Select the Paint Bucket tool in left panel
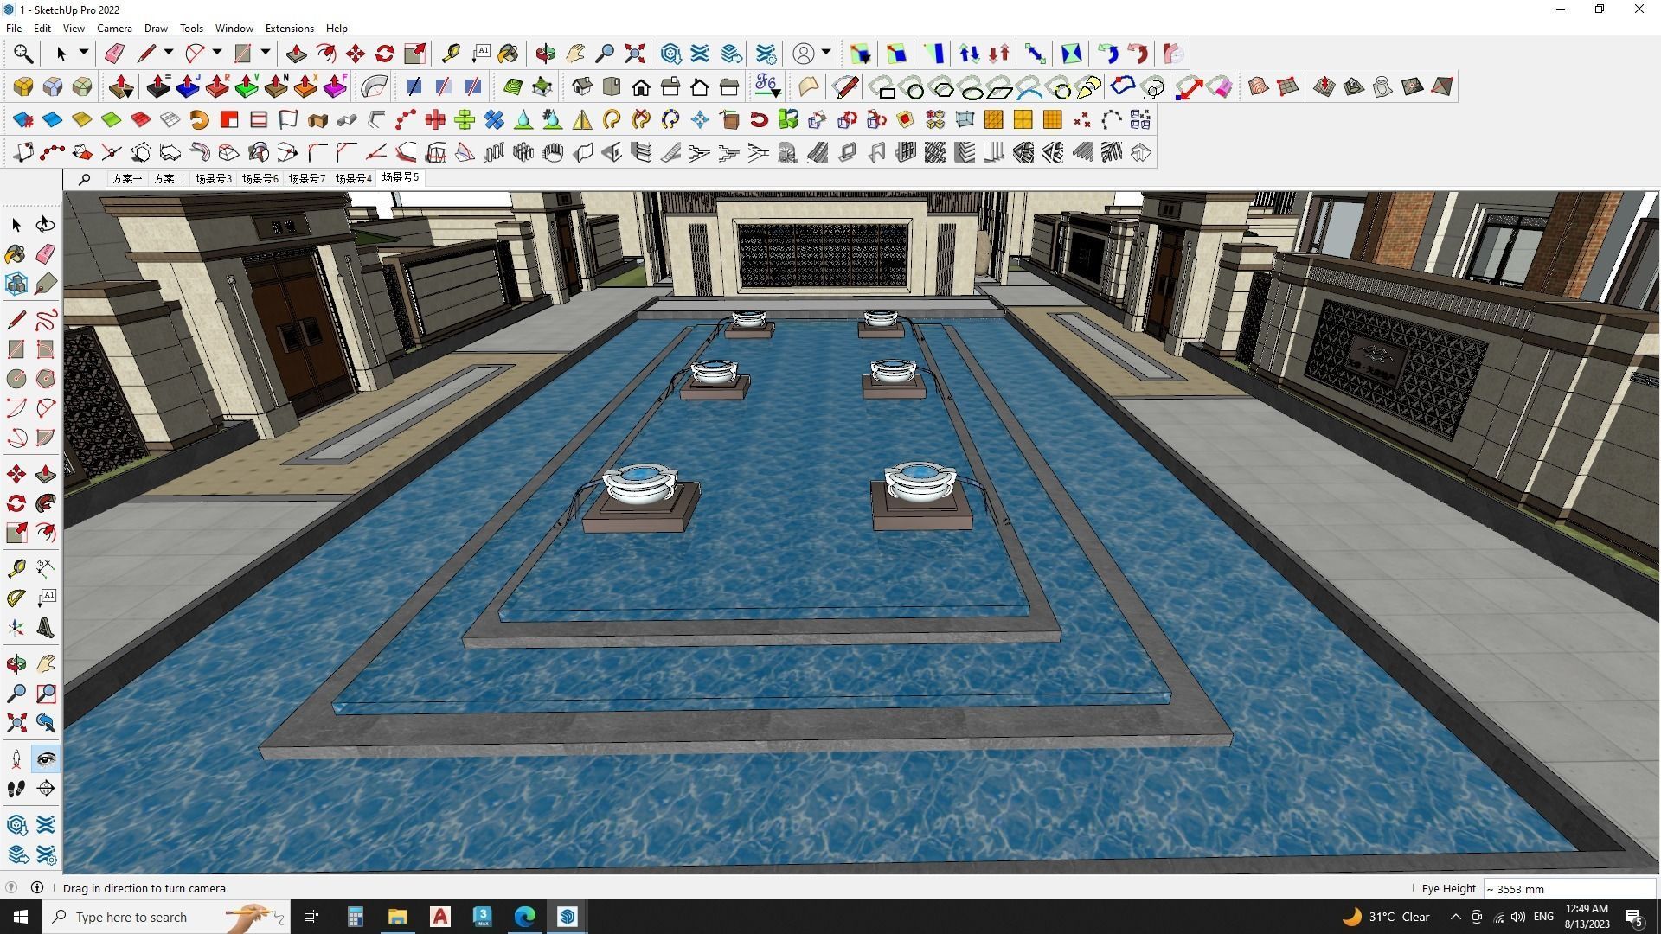This screenshot has width=1661, height=934. click(x=16, y=253)
